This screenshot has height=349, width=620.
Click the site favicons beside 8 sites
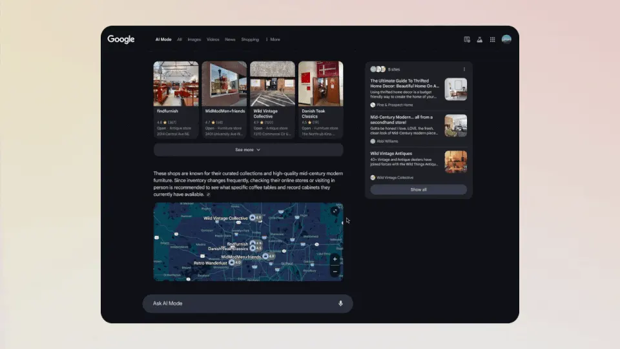pos(378,69)
